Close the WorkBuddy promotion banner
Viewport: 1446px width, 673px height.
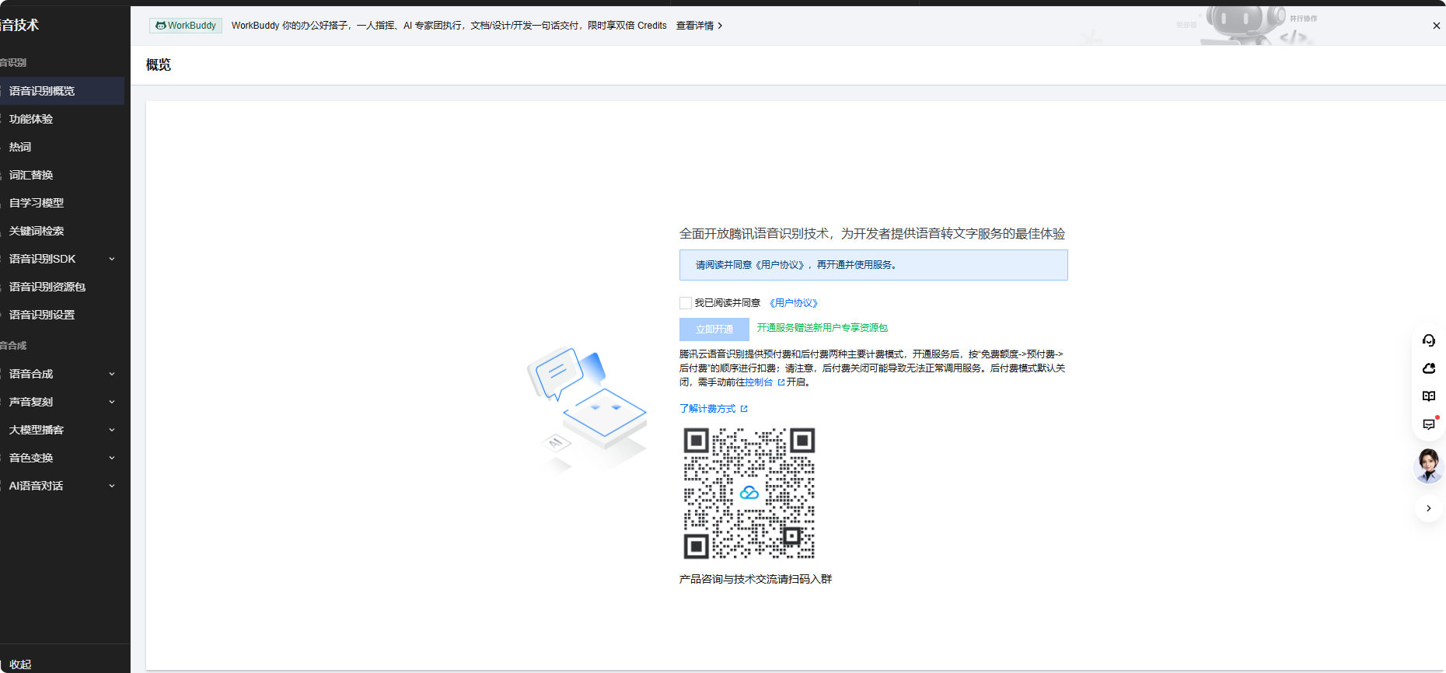[x=1437, y=26]
